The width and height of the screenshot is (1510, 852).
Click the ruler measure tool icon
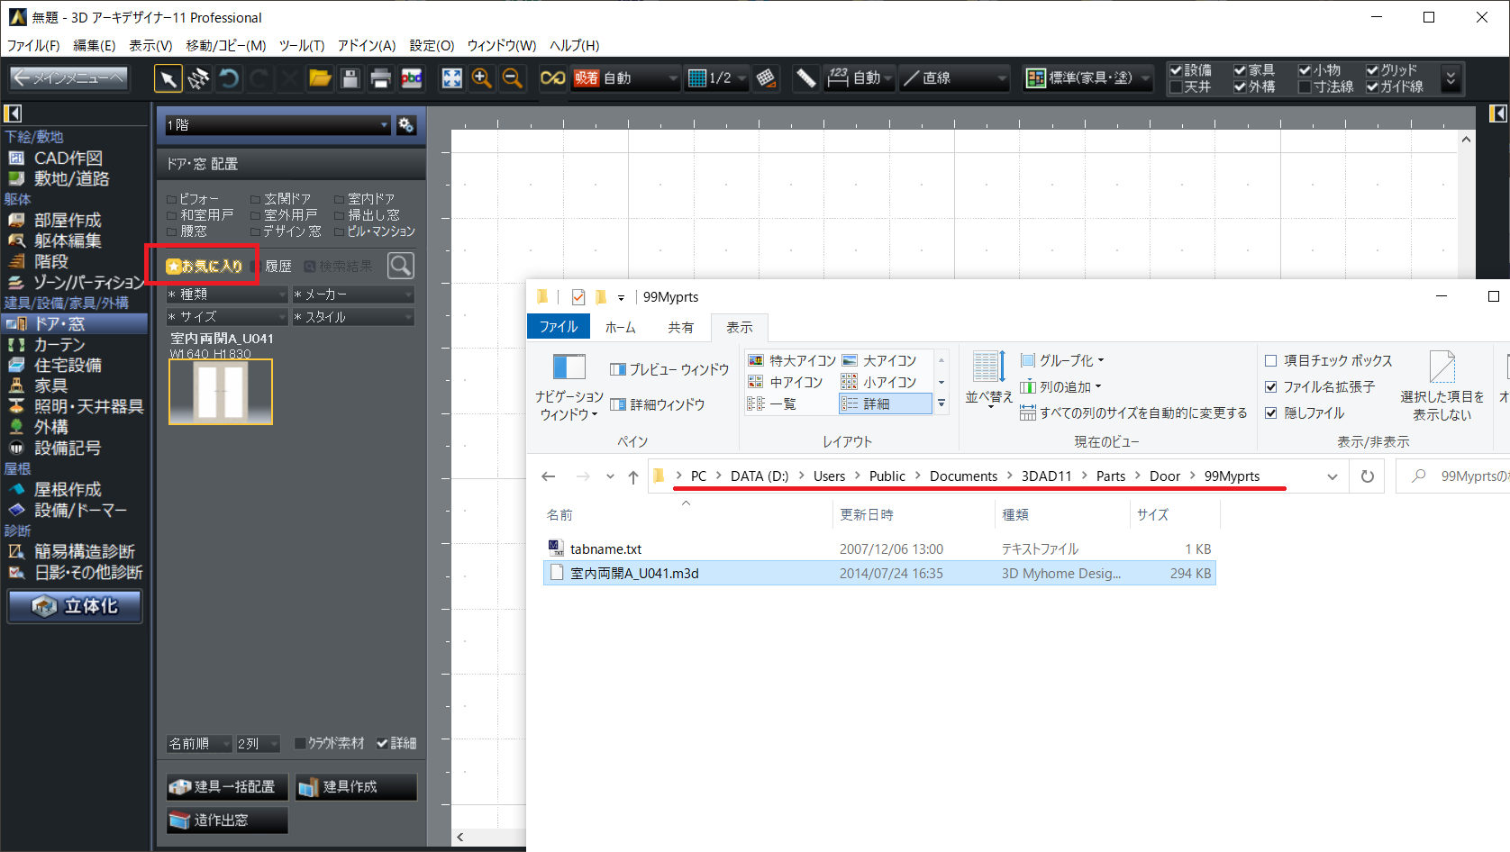pyautogui.click(x=805, y=79)
